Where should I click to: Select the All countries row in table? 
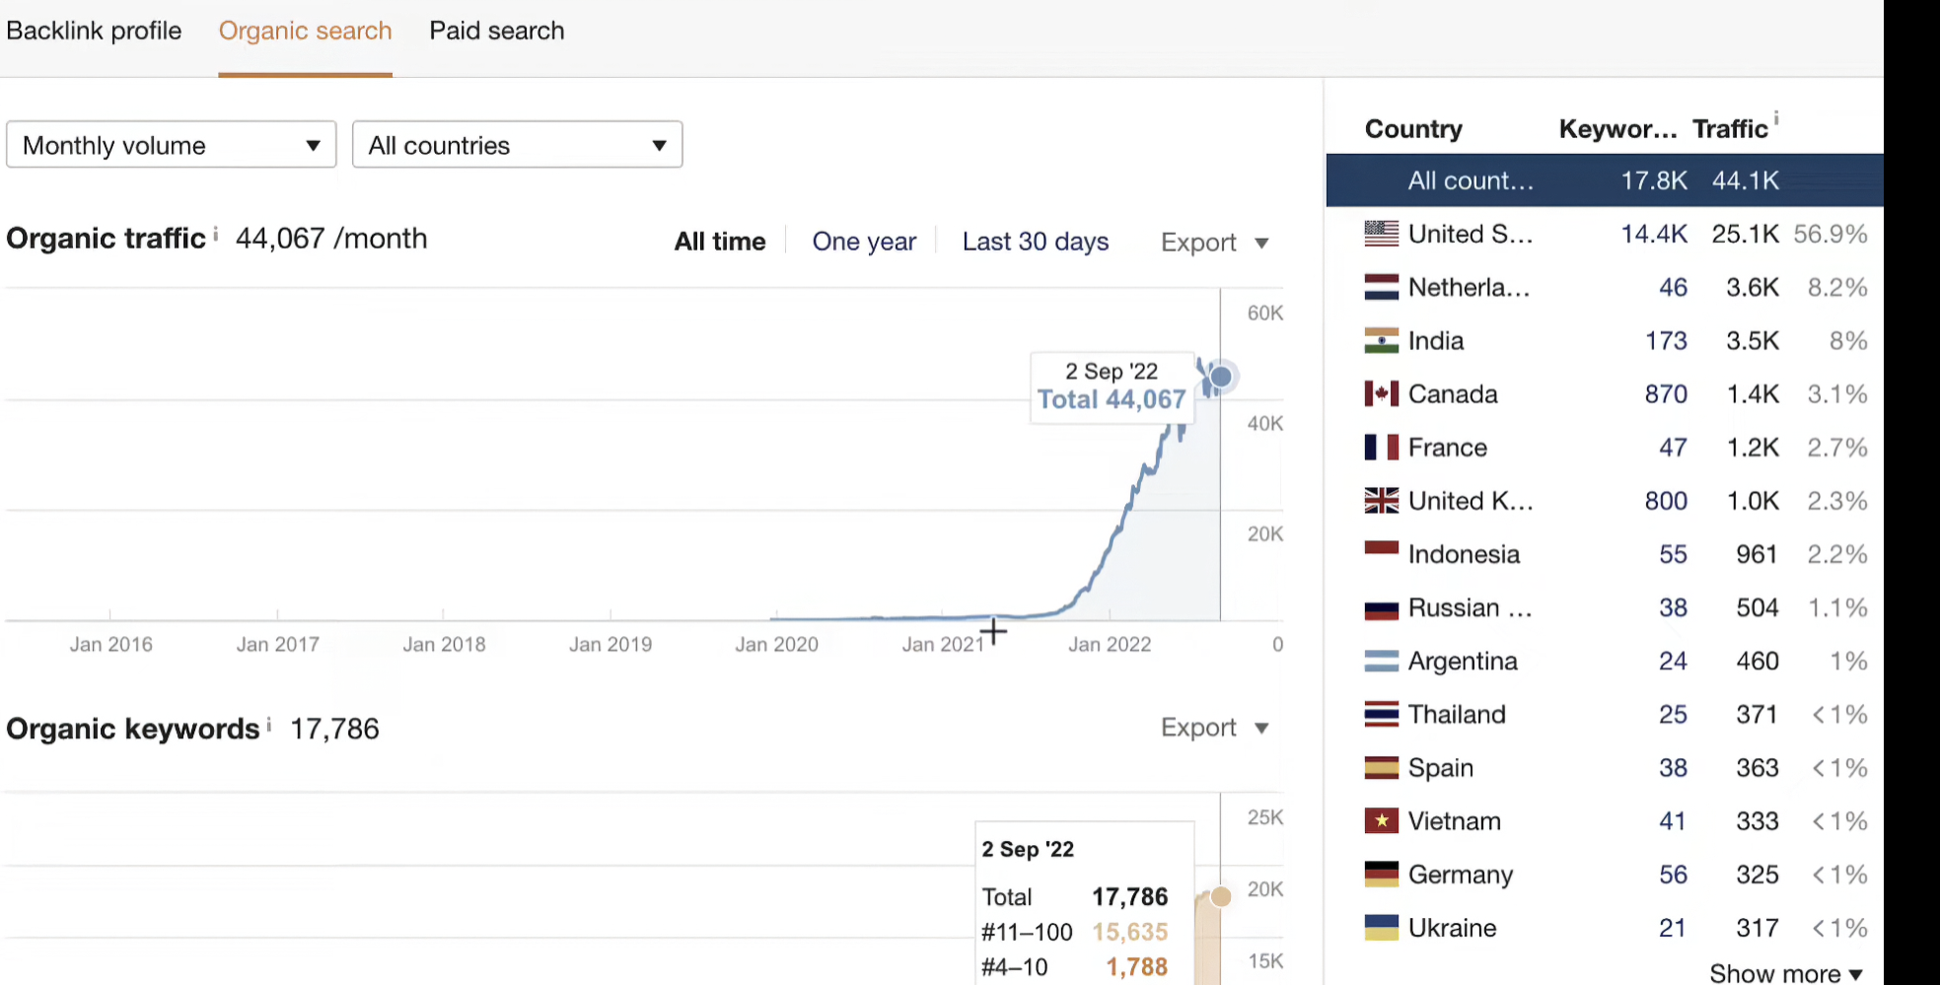point(1605,180)
